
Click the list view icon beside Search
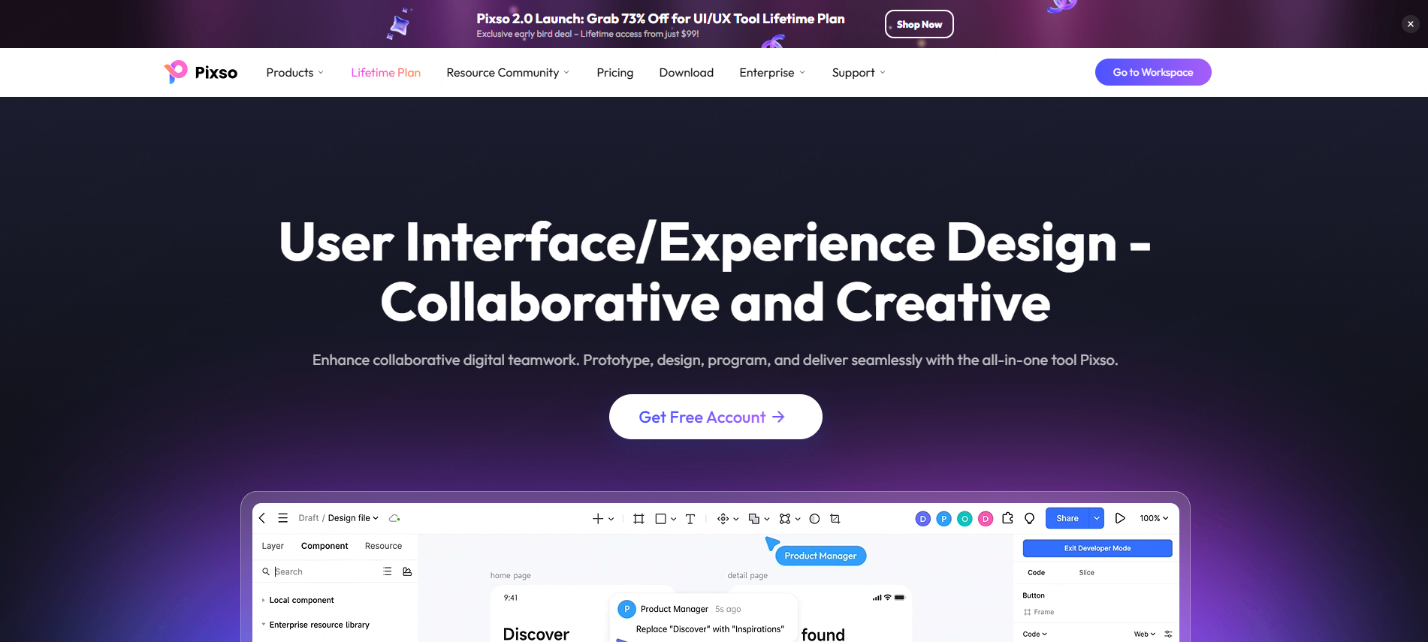[x=387, y=571]
